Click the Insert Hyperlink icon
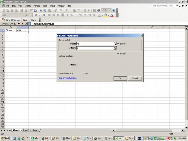 (74, 10)
